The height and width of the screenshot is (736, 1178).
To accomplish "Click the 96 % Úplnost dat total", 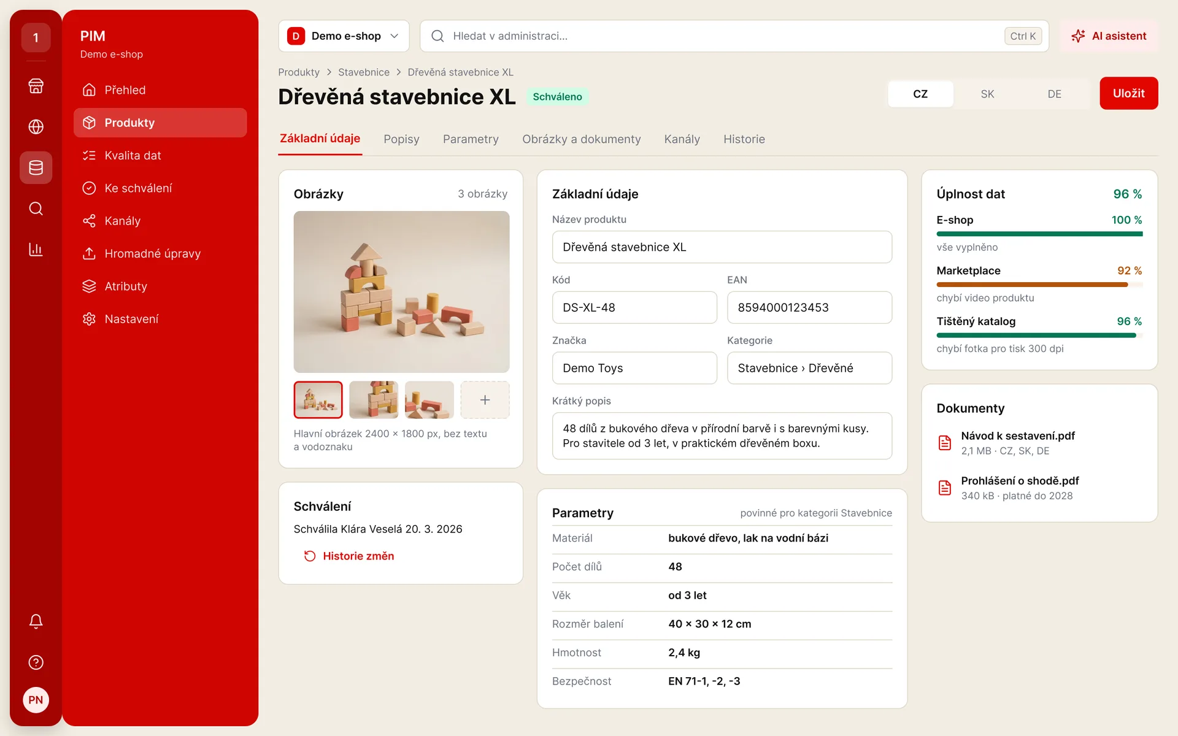I will (1127, 194).
